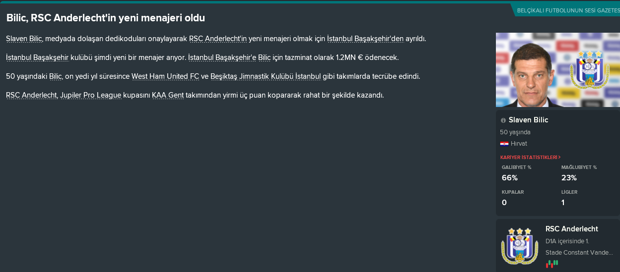
Task: Select Slaven Bilic name in profile panel
Action: point(528,120)
